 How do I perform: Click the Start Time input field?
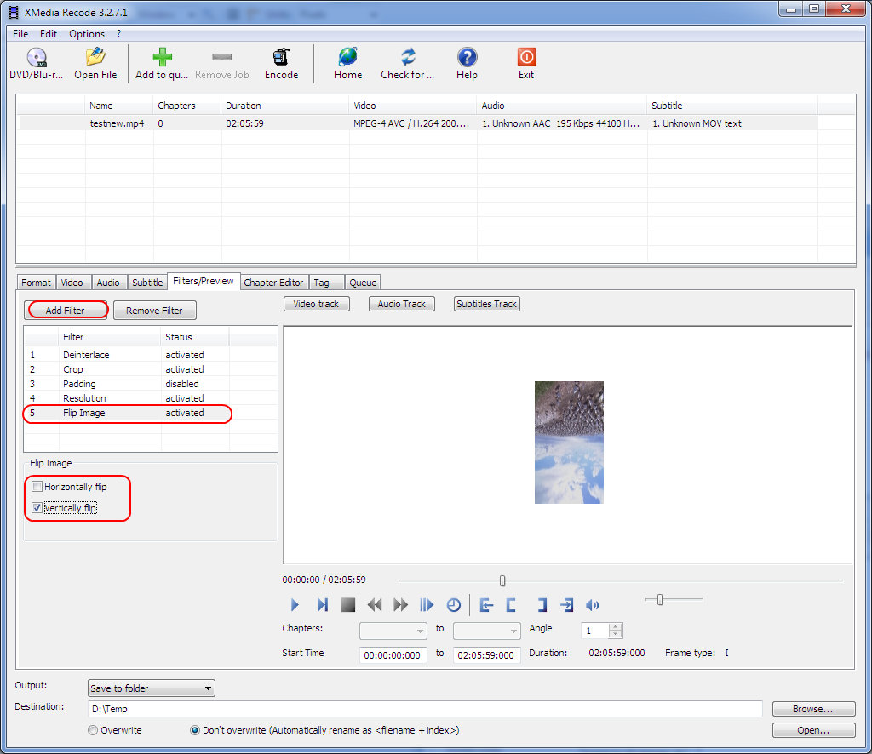[393, 655]
